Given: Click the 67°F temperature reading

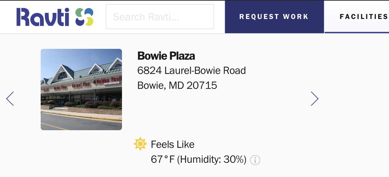Looking at the screenshot, I should point(163,159).
